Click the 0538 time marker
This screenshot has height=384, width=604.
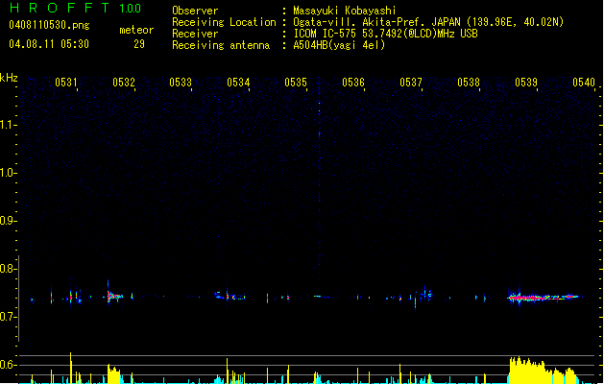pyautogui.click(x=469, y=82)
